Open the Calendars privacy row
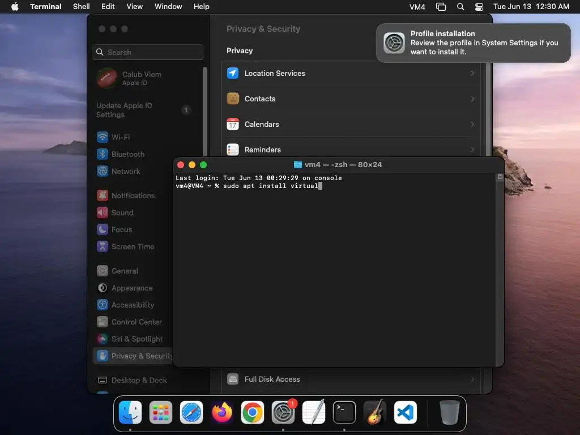 coord(351,124)
